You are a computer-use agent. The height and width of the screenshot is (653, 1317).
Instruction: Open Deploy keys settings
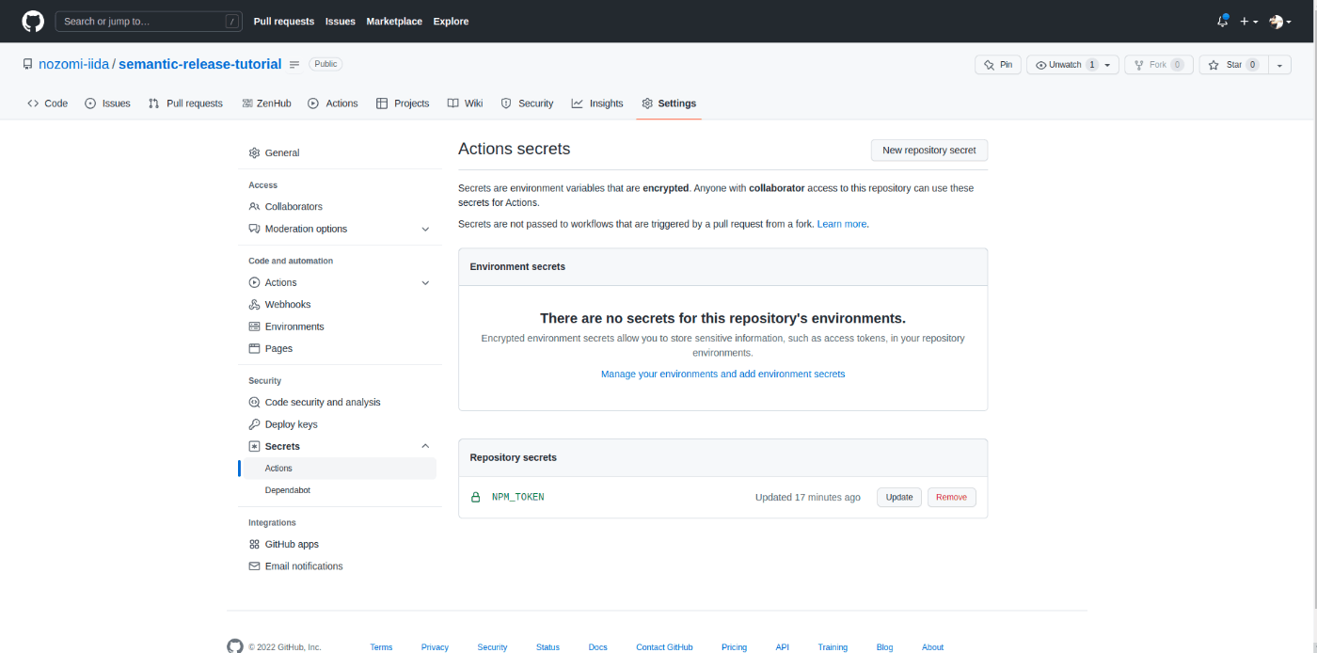pyautogui.click(x=340, y=424)
